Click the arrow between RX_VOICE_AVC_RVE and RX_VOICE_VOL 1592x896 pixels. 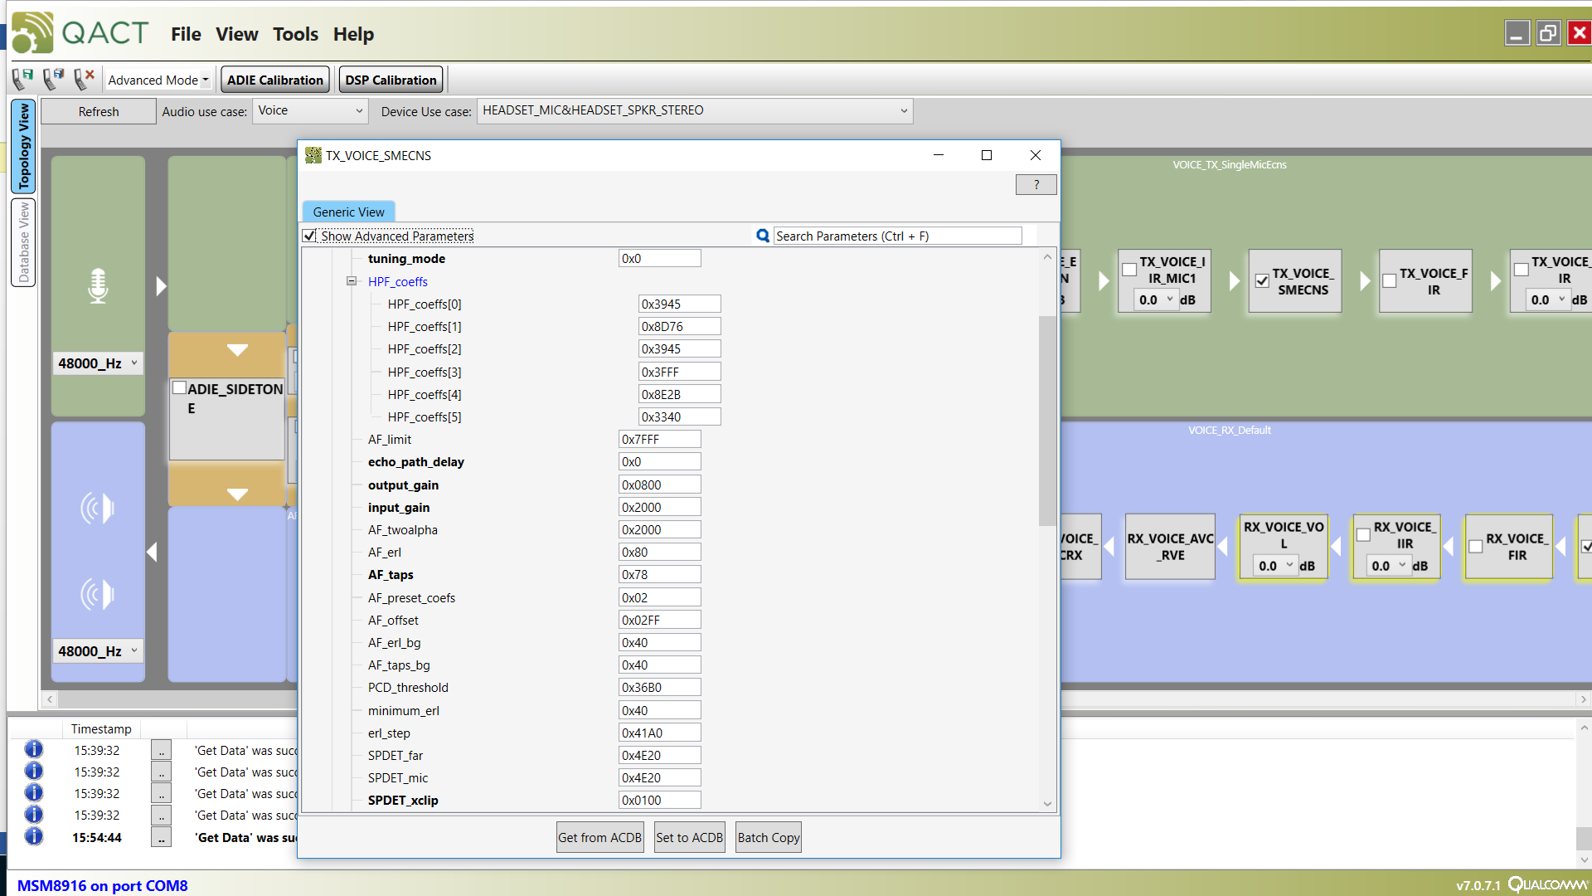pyautogui.click(x=1223, y=547)
